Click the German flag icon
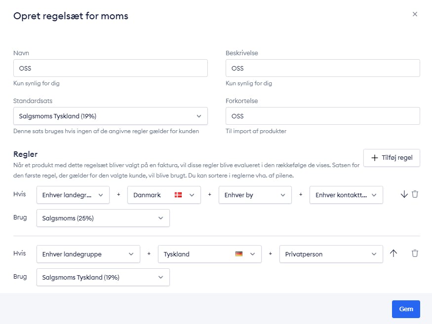 (239, 254)
